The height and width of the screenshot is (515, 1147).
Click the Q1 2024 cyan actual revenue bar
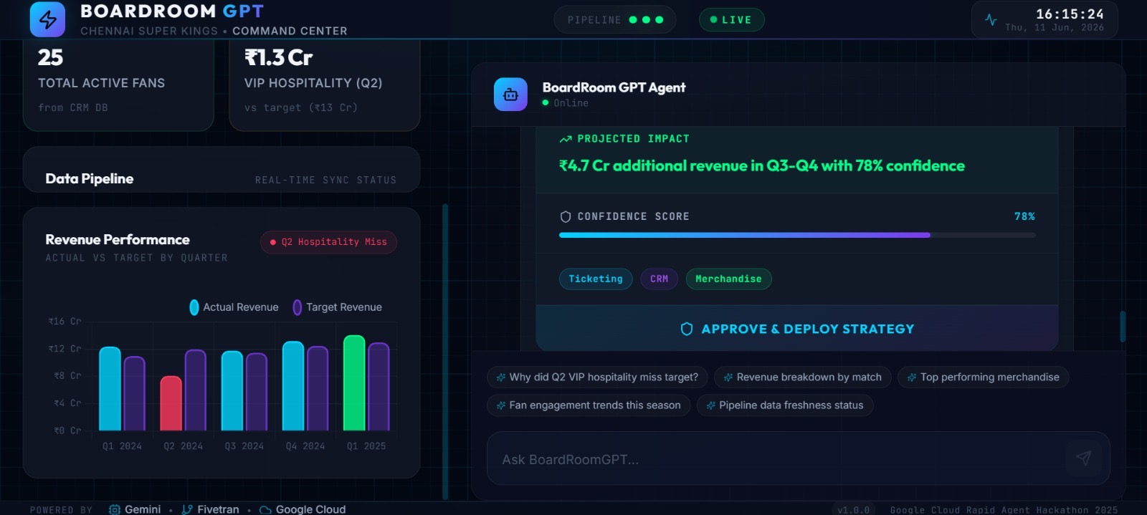tap(110, 388)
